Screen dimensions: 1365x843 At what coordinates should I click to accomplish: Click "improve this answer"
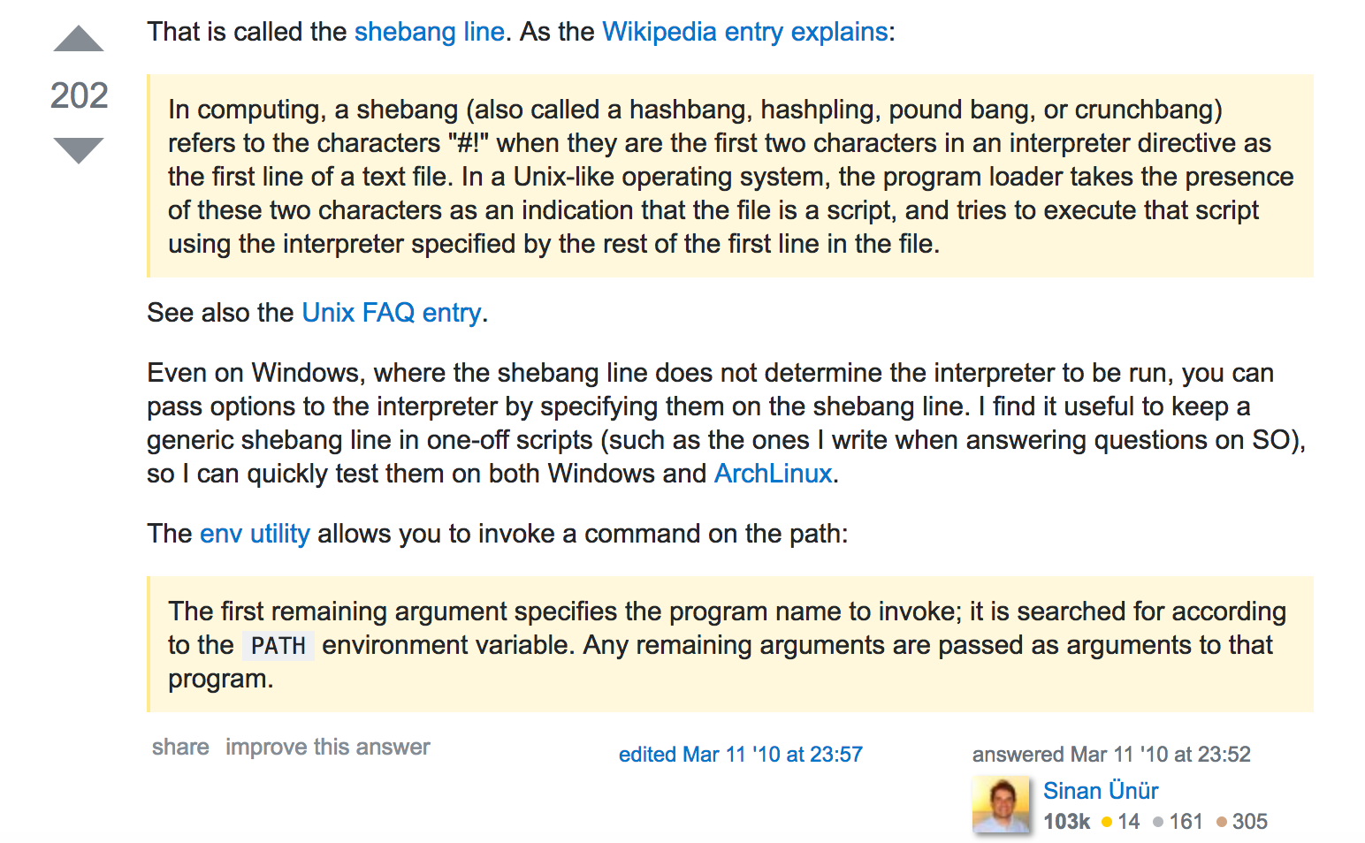coord(327,747)
